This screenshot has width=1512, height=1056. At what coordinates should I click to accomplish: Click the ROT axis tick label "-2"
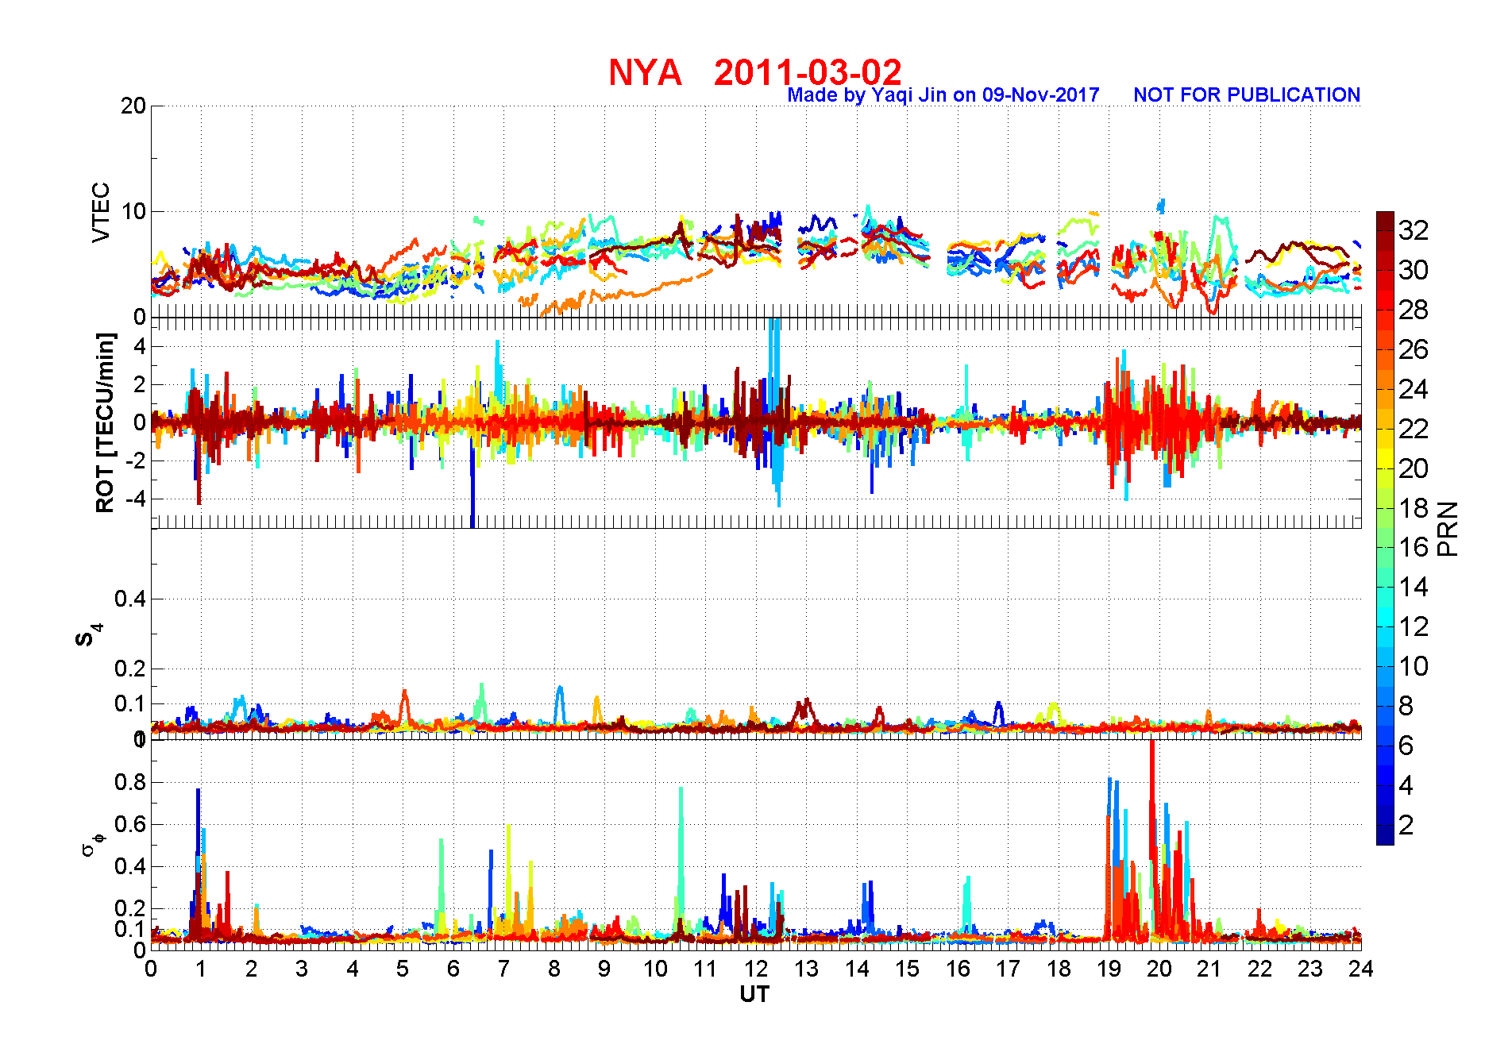tap(137, 461)
